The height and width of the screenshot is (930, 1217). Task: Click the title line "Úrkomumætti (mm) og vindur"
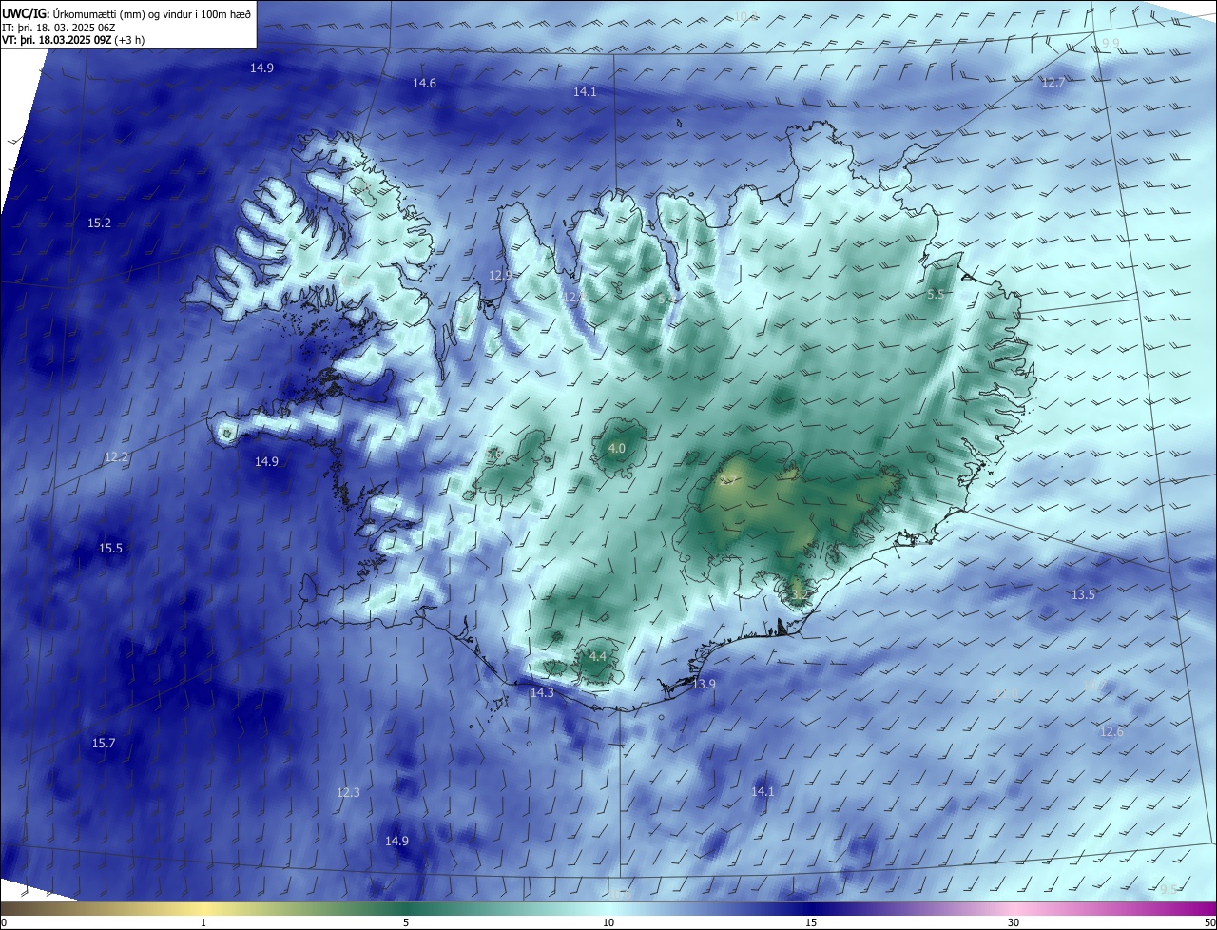click(128, 13)
